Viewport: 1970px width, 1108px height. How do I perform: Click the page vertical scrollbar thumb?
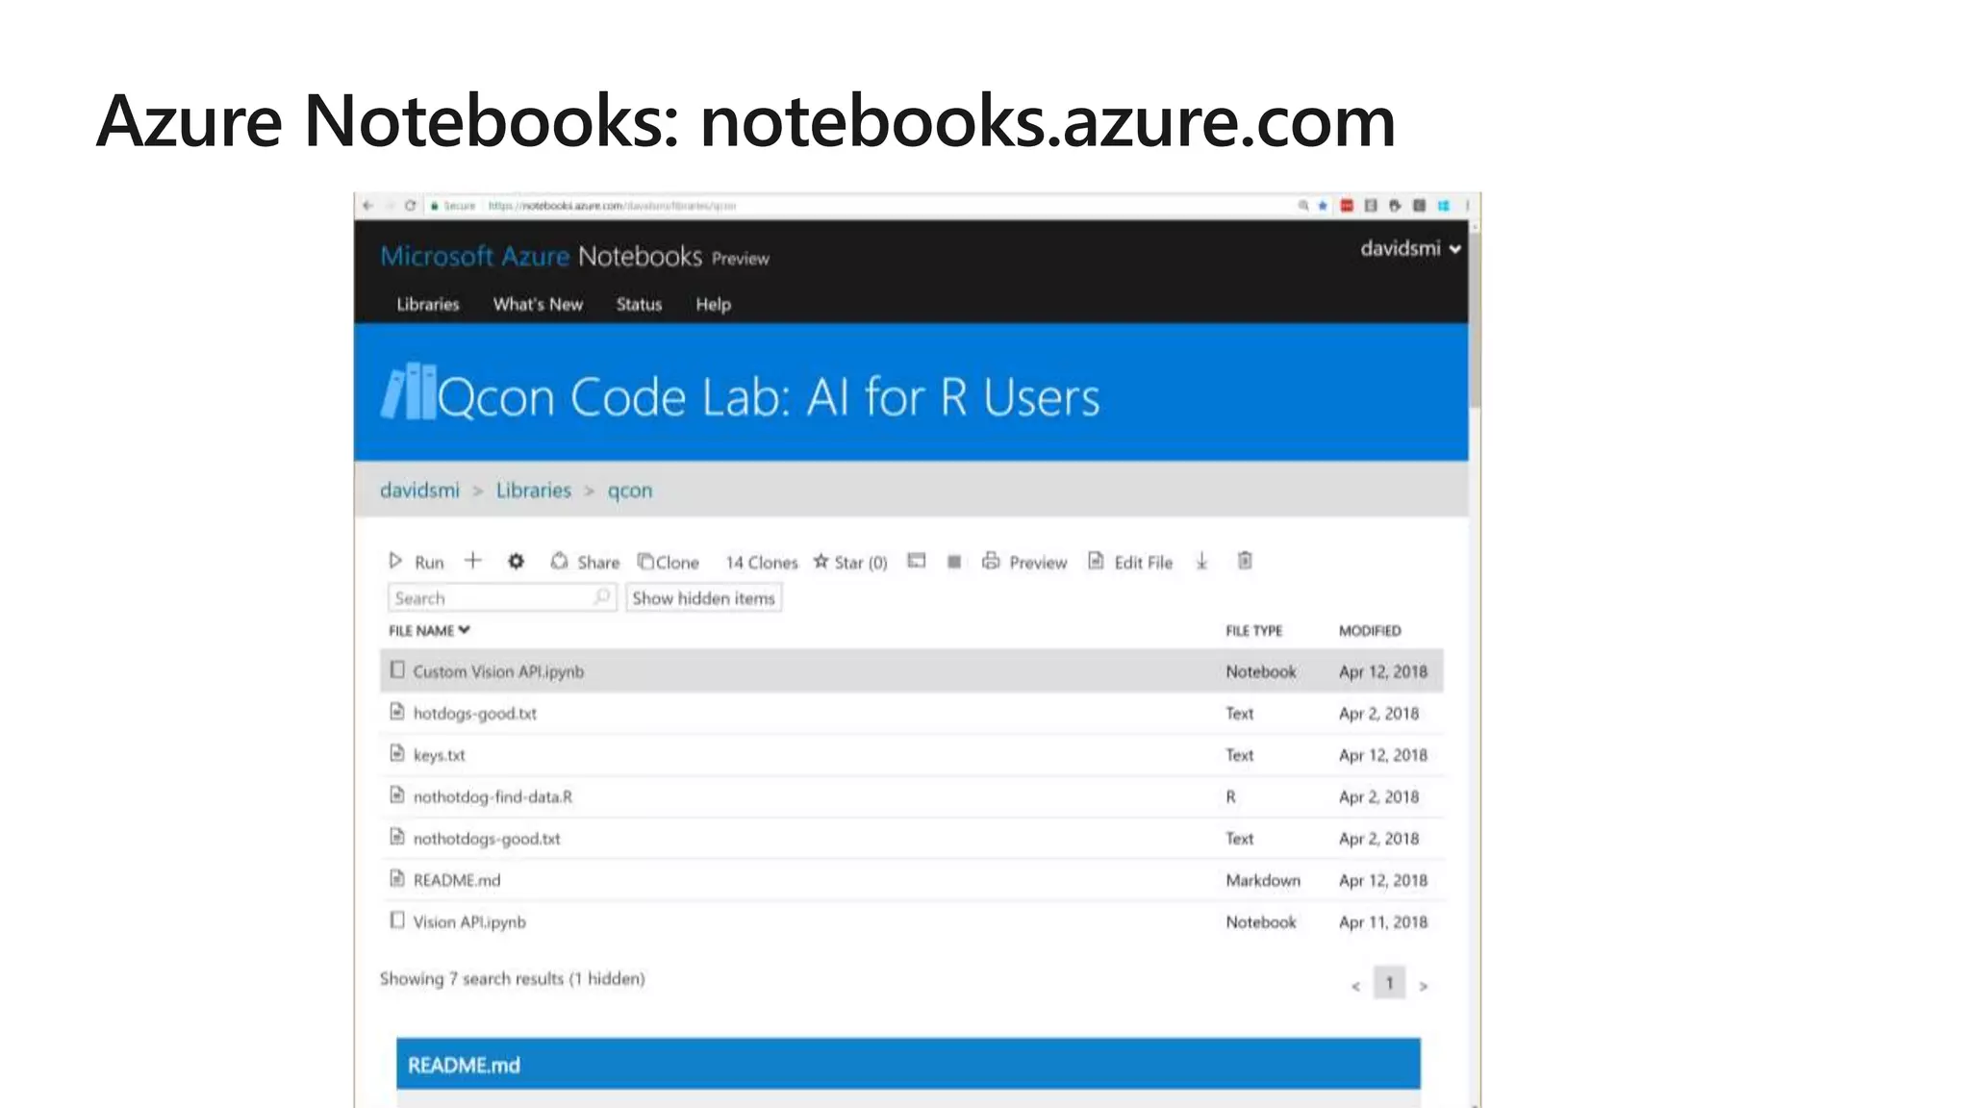[x=1475, y=317]
